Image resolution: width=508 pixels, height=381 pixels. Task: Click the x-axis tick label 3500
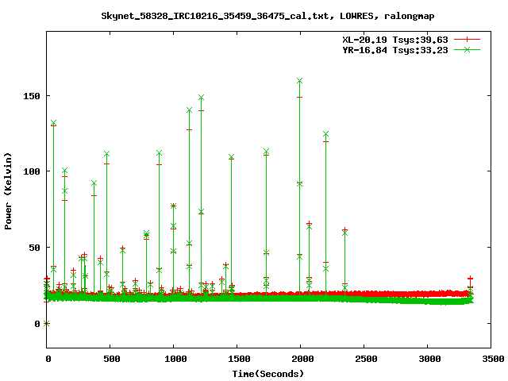coord(493,359)
